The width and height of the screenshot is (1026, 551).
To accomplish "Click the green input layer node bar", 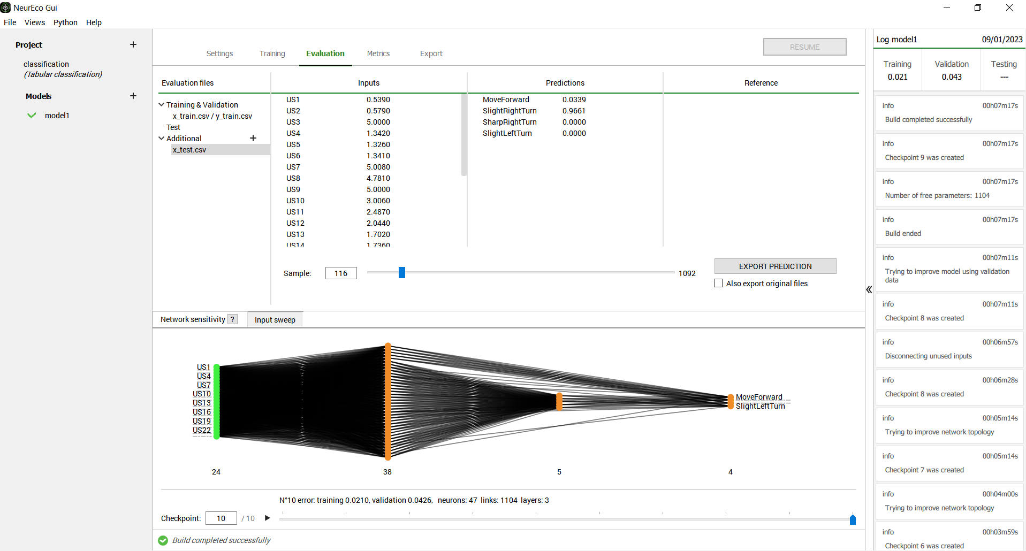I will point(217,402).
